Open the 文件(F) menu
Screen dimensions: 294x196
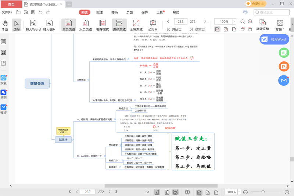7,13
